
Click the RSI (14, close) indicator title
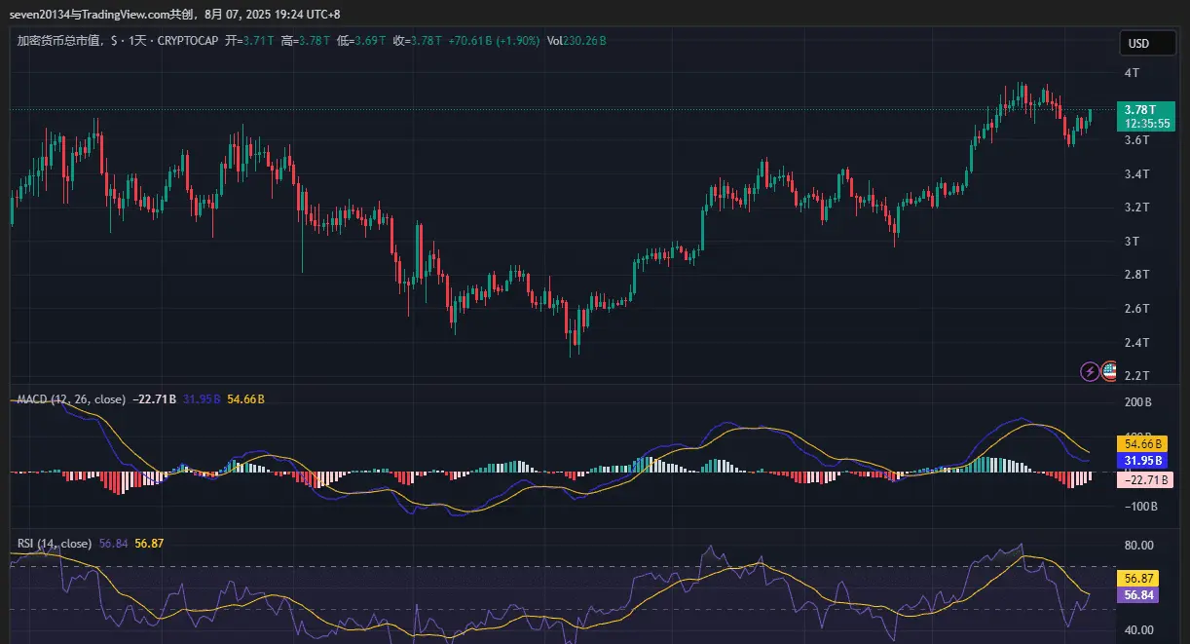56,543
